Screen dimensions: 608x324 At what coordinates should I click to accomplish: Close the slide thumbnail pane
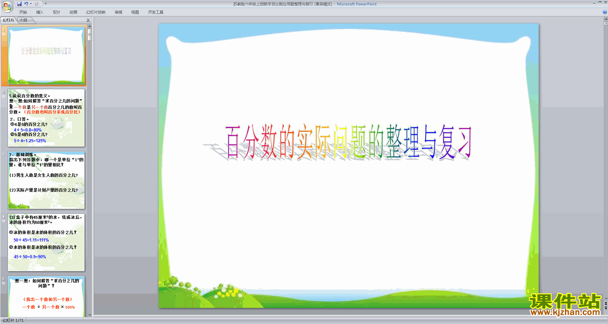88,20
